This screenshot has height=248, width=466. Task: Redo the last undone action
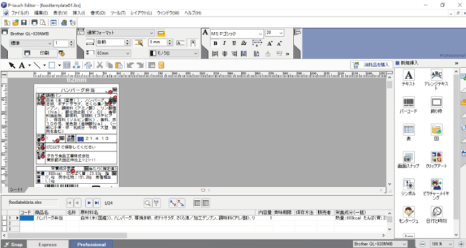[x=140, y=65]
